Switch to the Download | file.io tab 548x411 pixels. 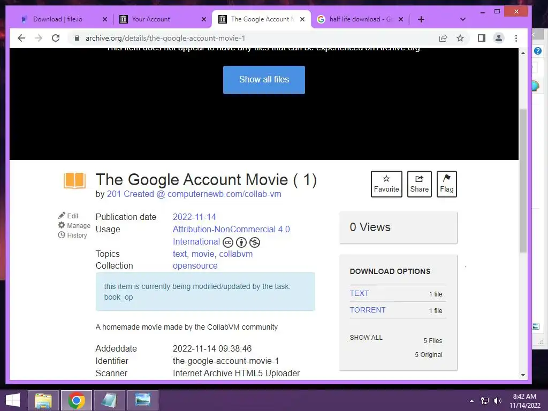coord(58,19)
